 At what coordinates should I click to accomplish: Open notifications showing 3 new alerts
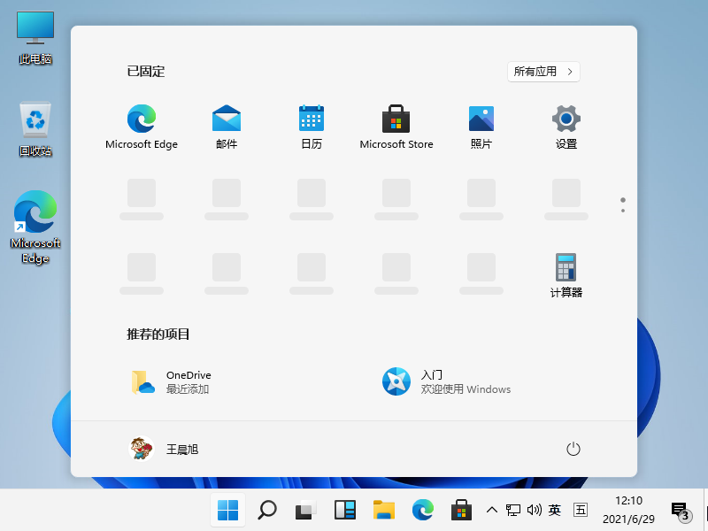(x=677, y=510)
